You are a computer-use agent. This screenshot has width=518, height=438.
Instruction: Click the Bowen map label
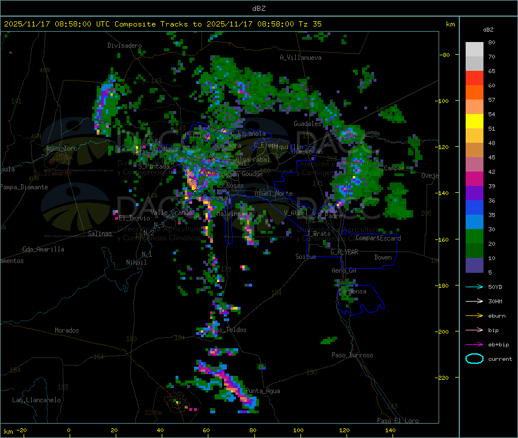click(x=383, y=257)
